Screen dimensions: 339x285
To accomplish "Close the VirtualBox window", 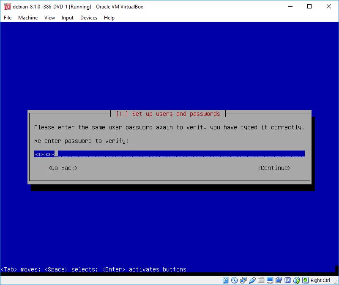I will [x=328, y=6].
